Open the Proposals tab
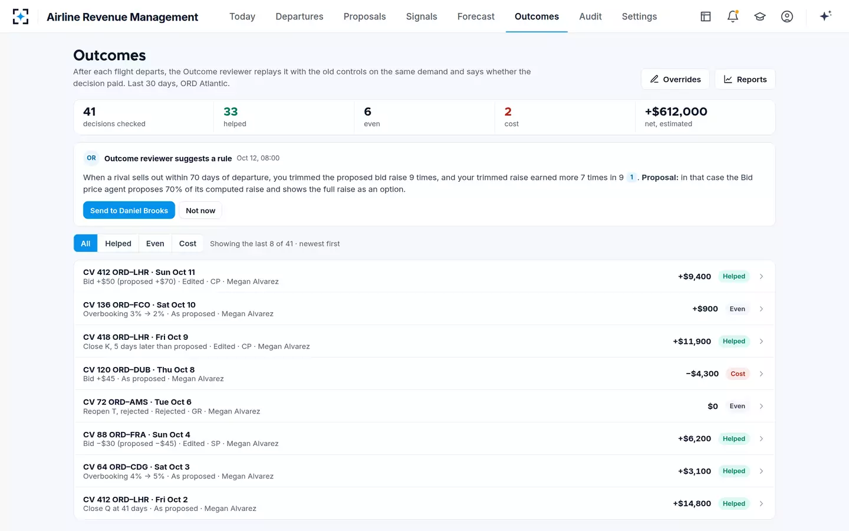Screen dimensions: 849x531 pyautogui.click(x=364, y=17)
